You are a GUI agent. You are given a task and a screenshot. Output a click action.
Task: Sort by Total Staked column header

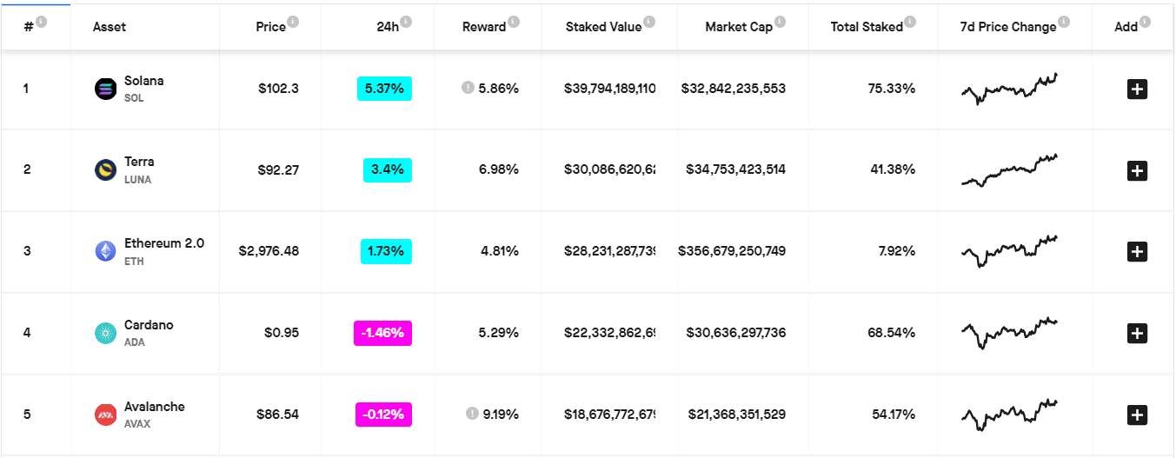(x=866, y=27)
